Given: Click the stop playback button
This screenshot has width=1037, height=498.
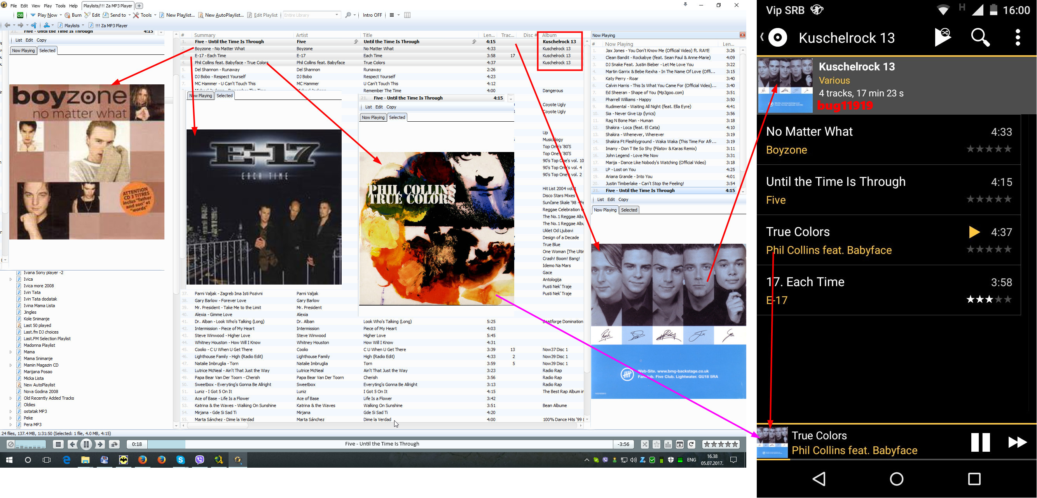Looking at the screenshot, I should 58,444.
